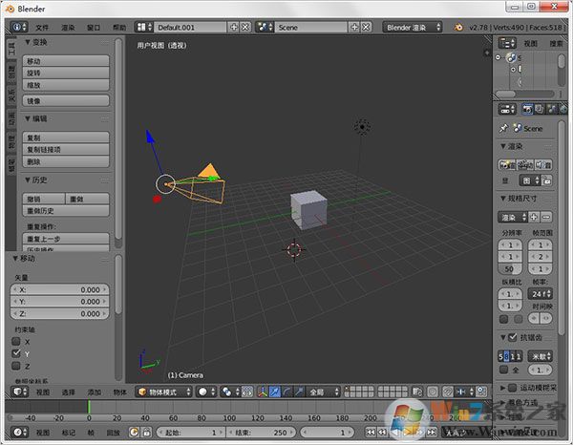
Task: Click the Blender info editor icon in header
Action: pyautogui.click(x=15, y=28)
